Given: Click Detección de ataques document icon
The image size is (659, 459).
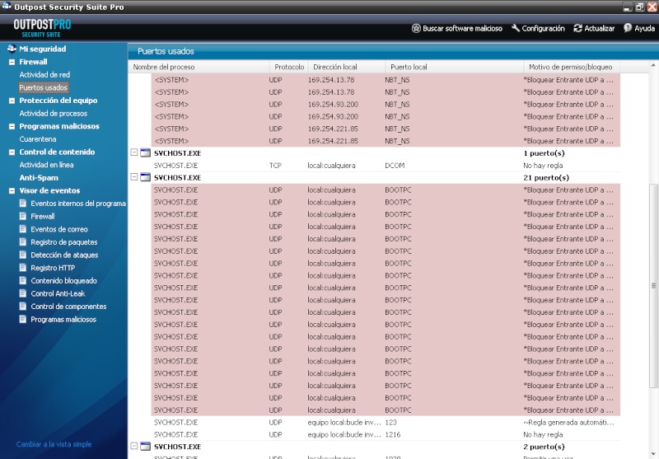Looking at the screenshot, I should pyautogui.click(x=23, y=255).
